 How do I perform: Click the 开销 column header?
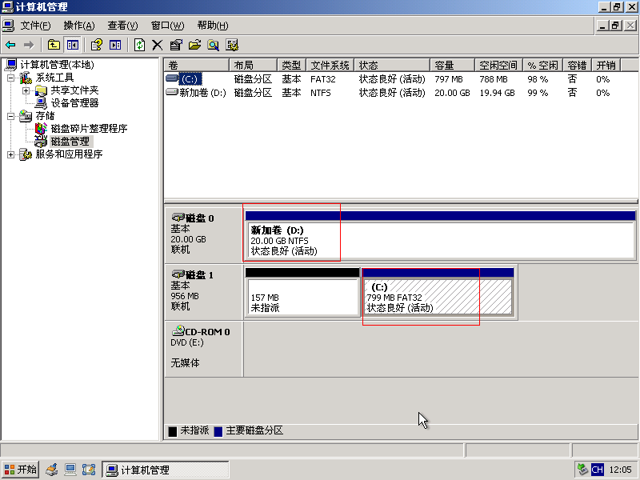[606, 65]
